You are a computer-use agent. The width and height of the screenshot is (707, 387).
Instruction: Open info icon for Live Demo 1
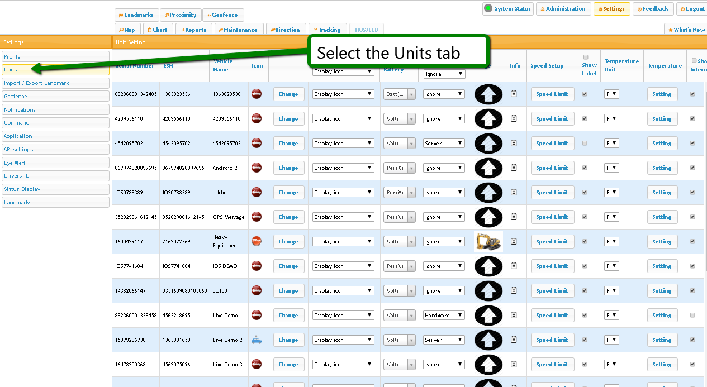point(514,316)
